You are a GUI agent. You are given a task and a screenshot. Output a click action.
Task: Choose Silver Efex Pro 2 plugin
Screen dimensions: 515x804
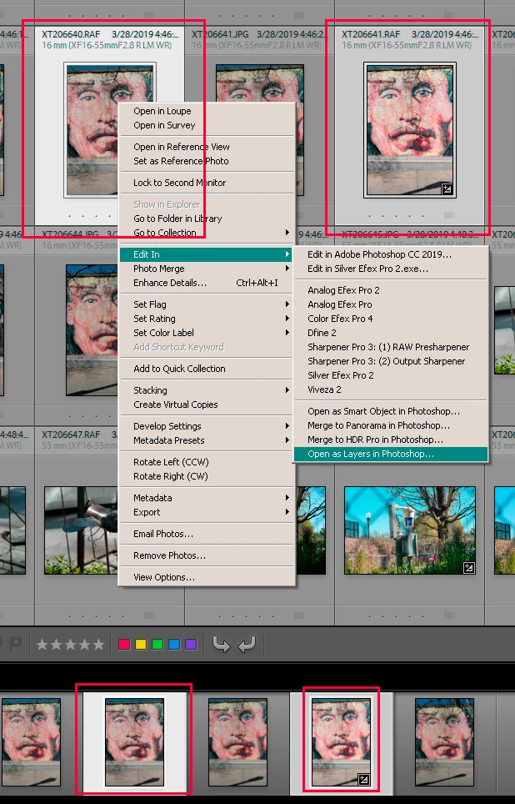tap(391, 375)
